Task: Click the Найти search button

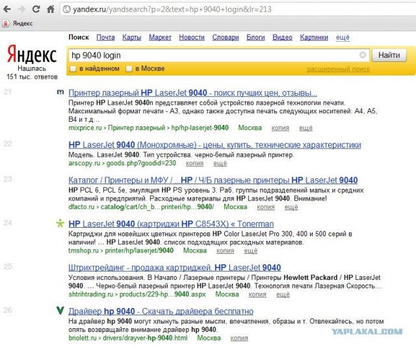Action: tap(389, 55)
